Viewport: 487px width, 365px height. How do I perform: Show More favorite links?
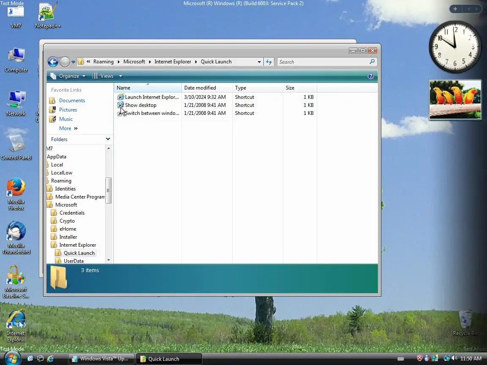point(68,128)
